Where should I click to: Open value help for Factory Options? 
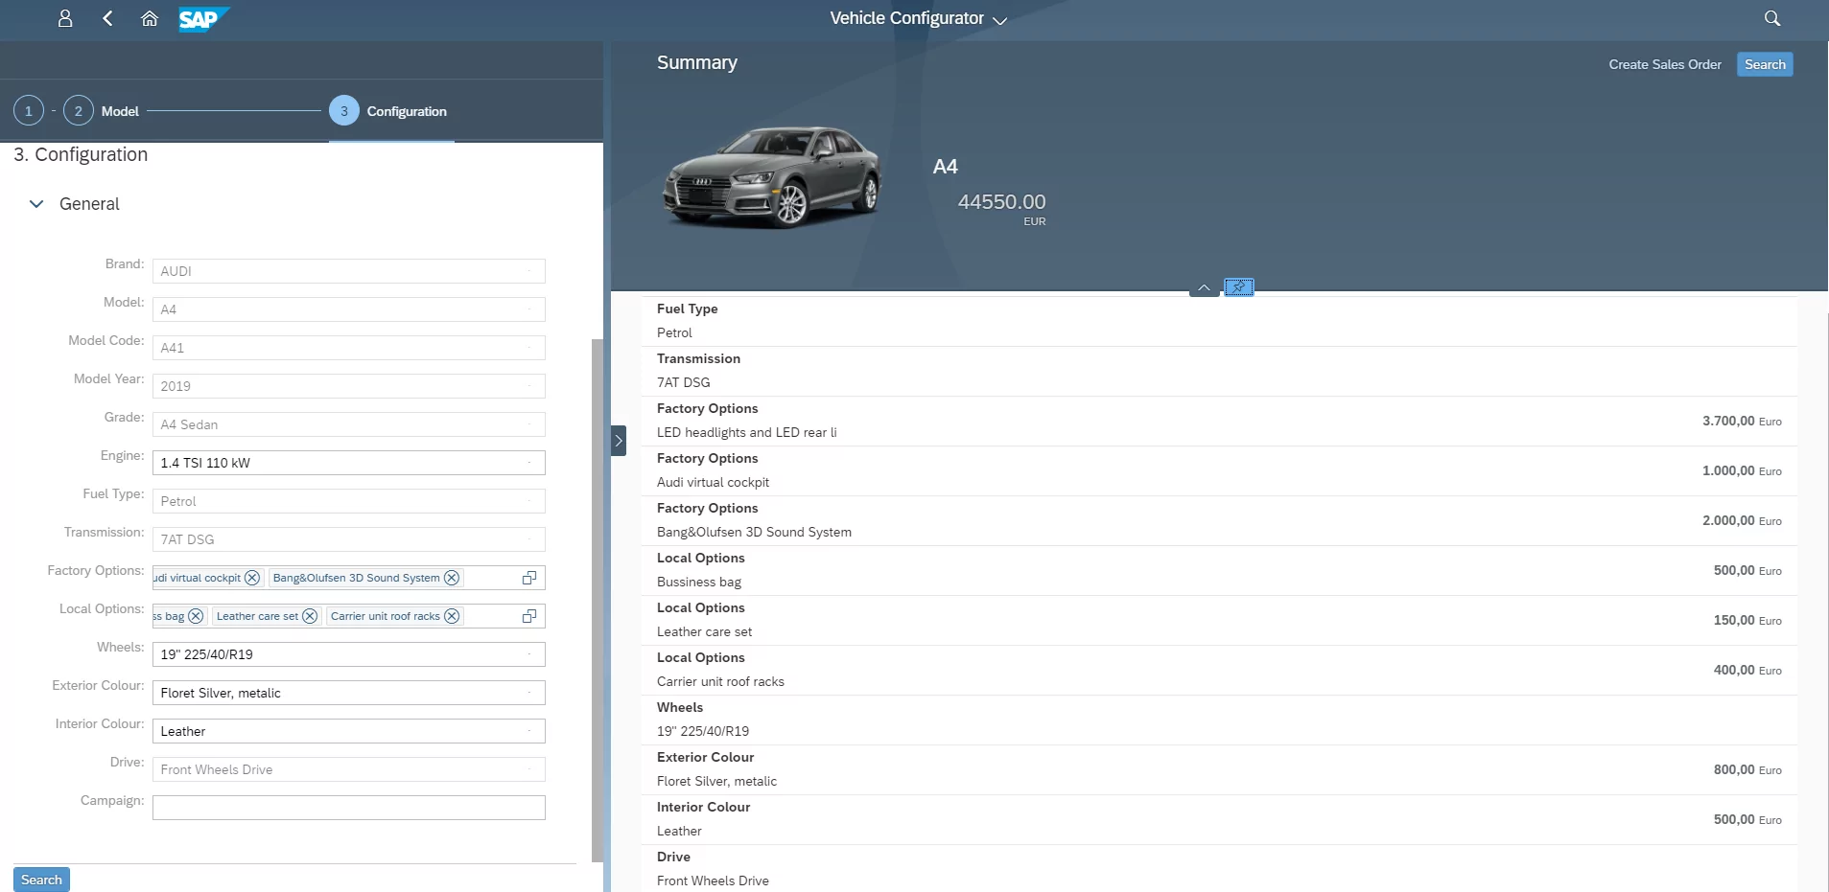[529, 578]
